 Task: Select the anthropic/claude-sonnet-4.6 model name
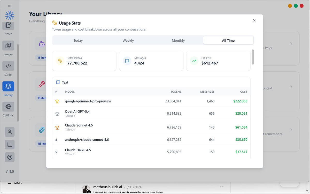tap(87, 140)
